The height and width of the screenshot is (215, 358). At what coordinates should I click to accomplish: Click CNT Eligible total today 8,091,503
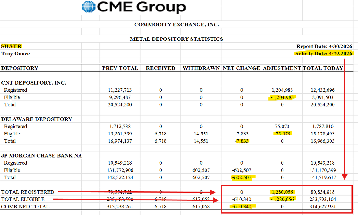point(322,97)
